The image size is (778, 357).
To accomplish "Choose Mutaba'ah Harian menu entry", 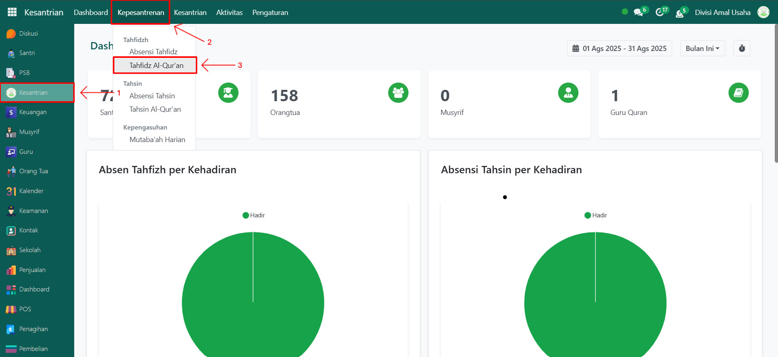I will tap(157, 140).
